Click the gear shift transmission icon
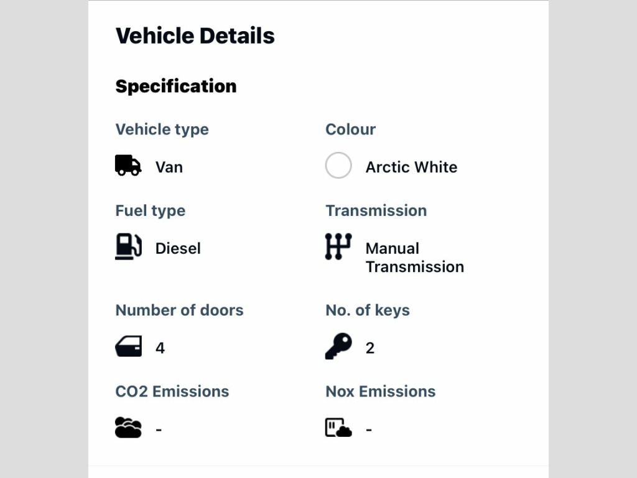The width and height of the screenshot is (637, 478). (338, 246)
